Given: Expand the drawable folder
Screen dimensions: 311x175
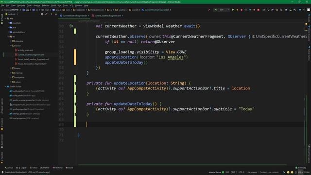Looking at the screenshot, I should click(11, 41).
